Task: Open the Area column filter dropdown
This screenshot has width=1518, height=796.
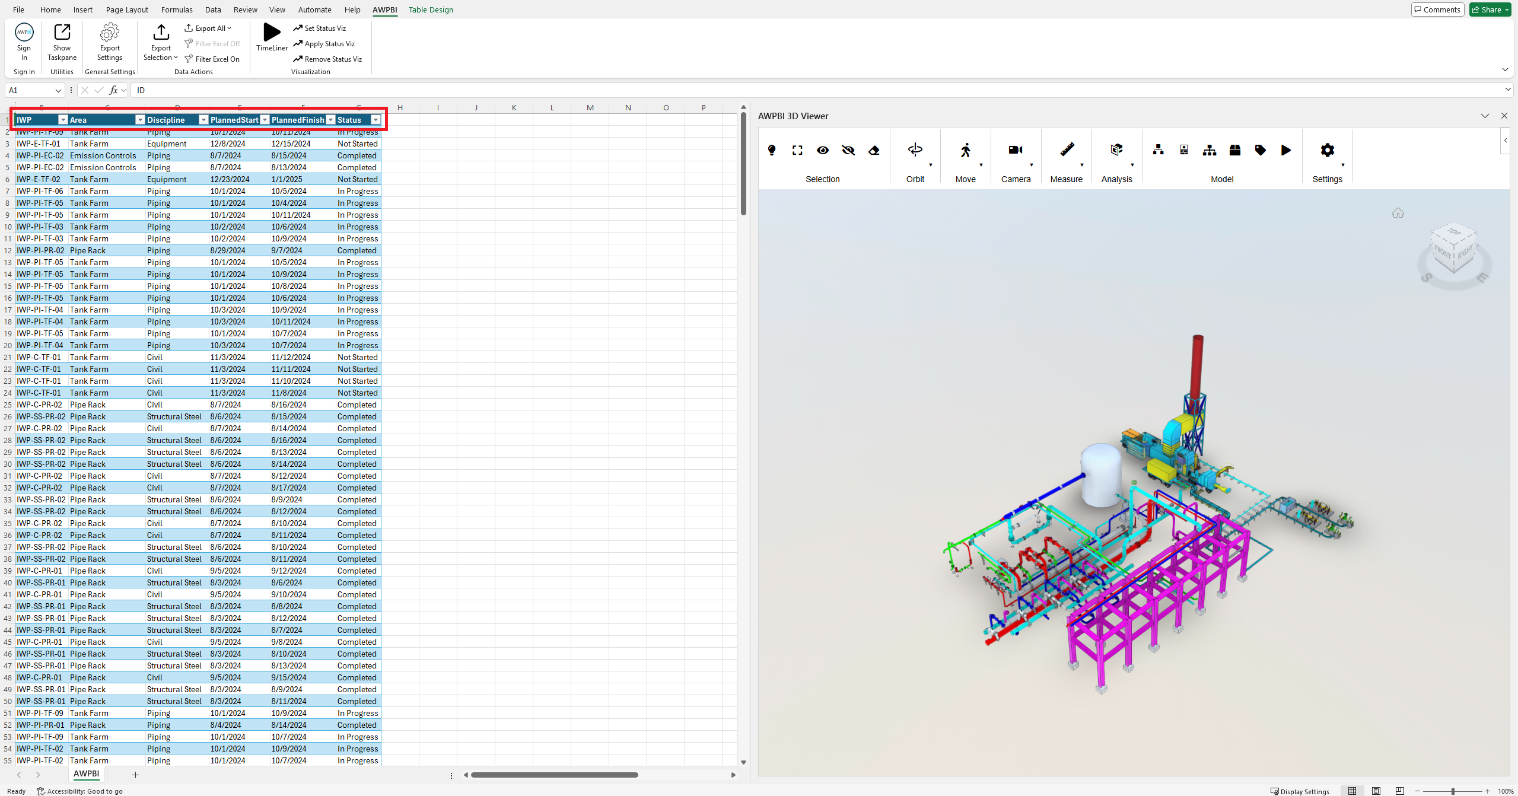Action: [x=140, y=120]
